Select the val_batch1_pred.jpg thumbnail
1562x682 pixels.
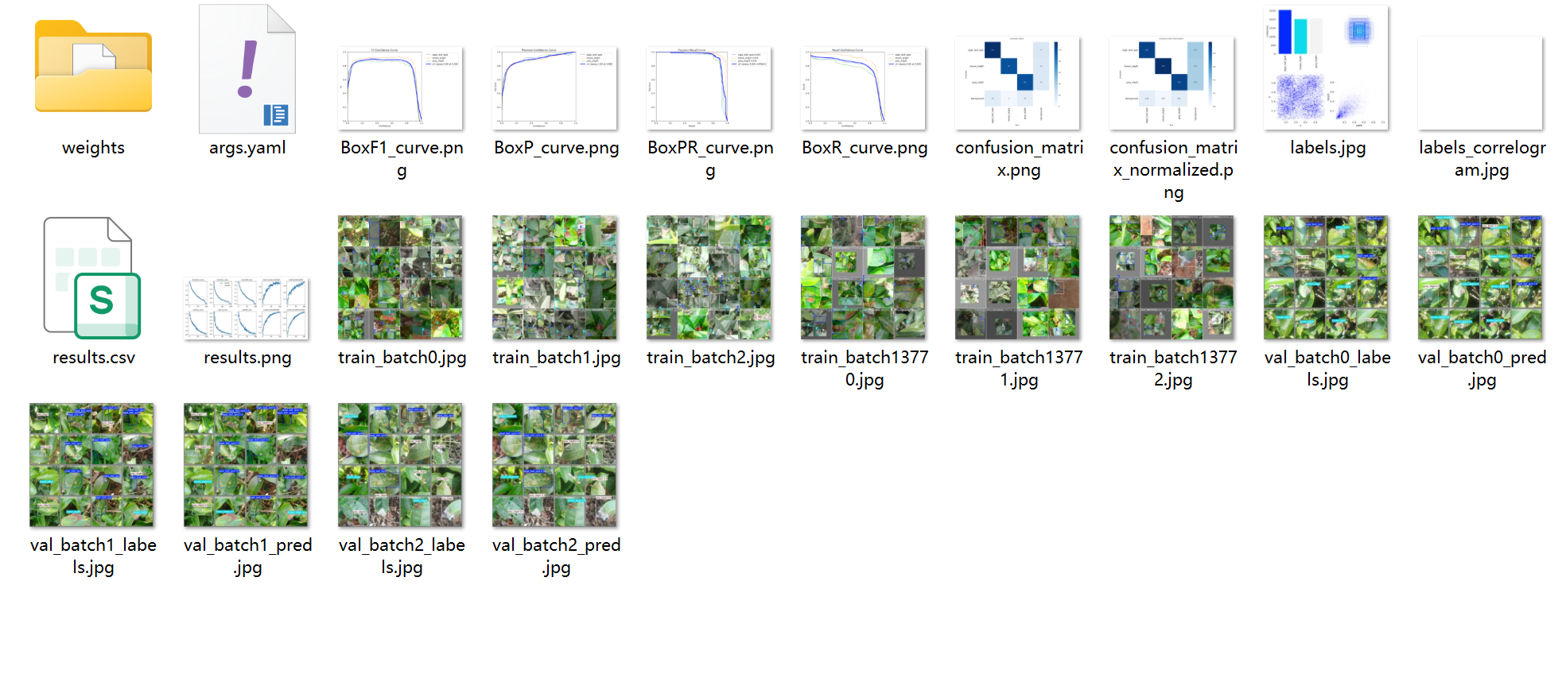pyautogui.click(x=247, y=465)
